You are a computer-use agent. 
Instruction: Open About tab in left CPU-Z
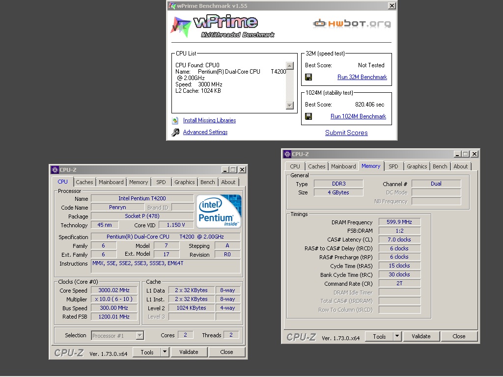point(228,182)
